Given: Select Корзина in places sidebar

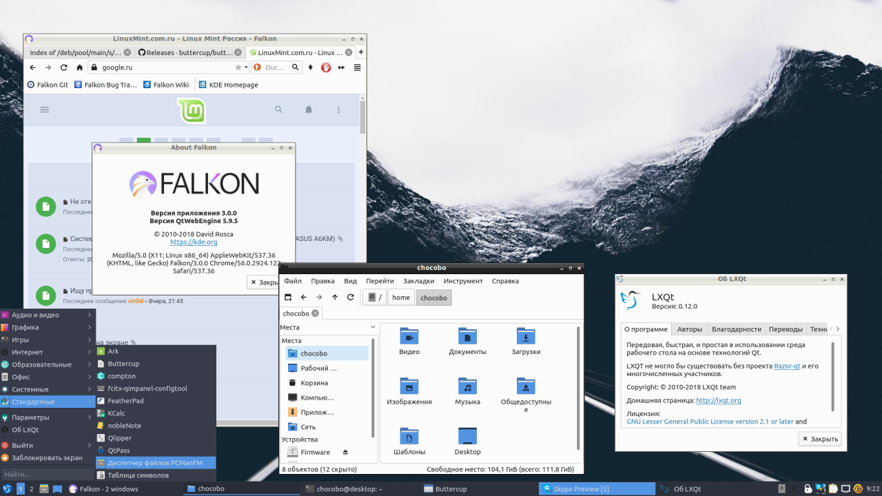Looking at the screenshot, I should pyautogui.click(x=327, y=383).
